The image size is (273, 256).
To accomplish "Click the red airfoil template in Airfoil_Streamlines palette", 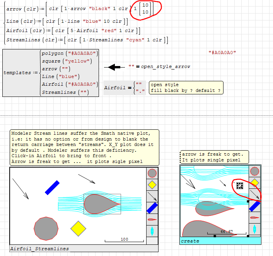I will click(x=152, y=219).
